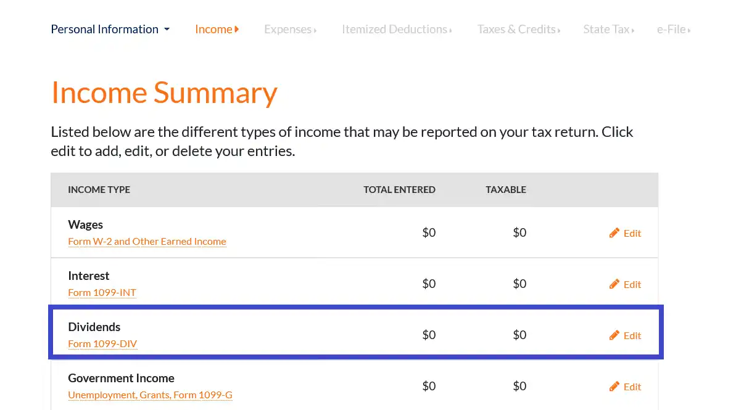Open the e-File step

[x=673, y=29]
